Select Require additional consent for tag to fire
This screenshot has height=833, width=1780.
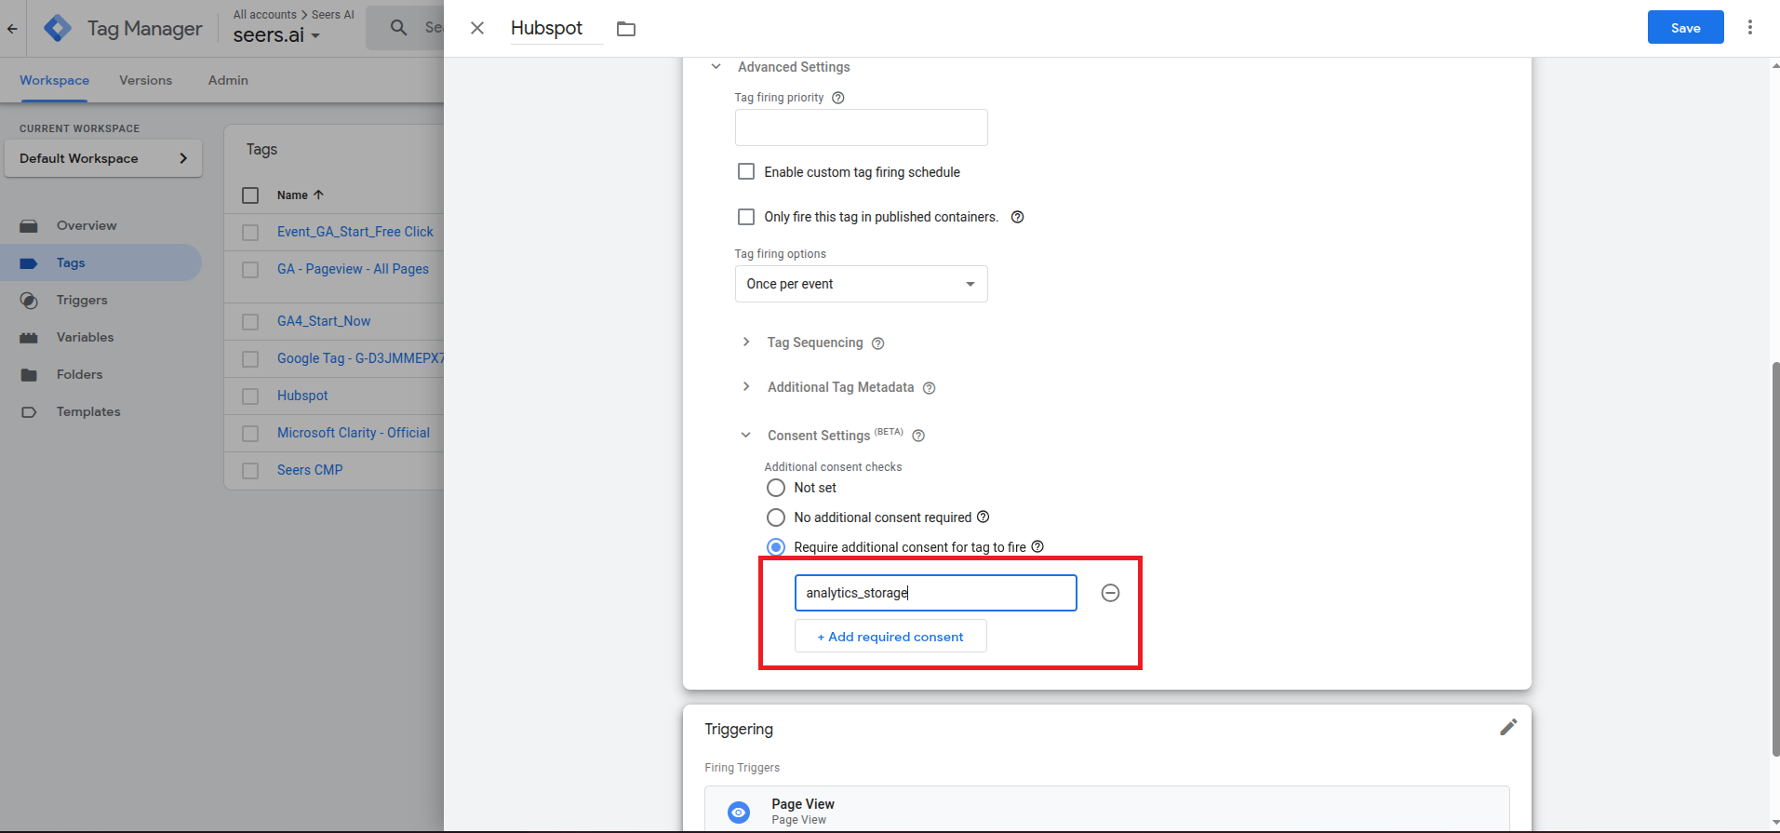click(x=776, y=547)
